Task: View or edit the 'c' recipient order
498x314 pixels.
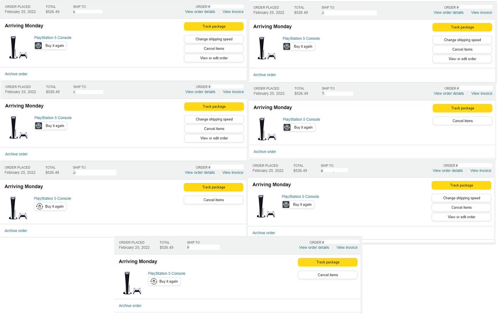Action: [x=214, y=138]
